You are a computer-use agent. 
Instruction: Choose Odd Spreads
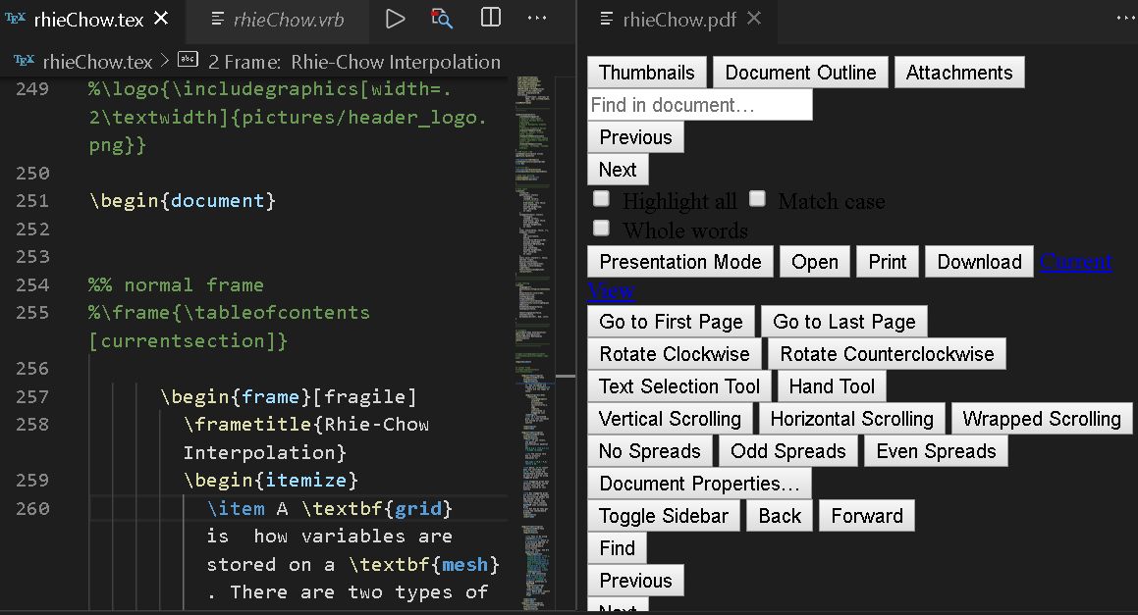click(788, 451)
